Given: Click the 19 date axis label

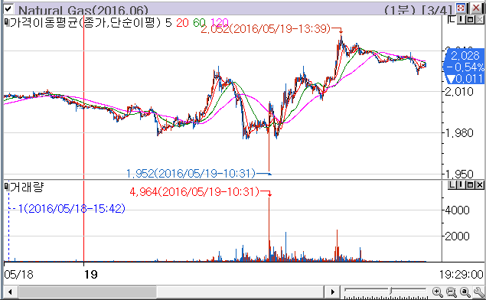Looking at the screenshot, I should tap(91, 275).
